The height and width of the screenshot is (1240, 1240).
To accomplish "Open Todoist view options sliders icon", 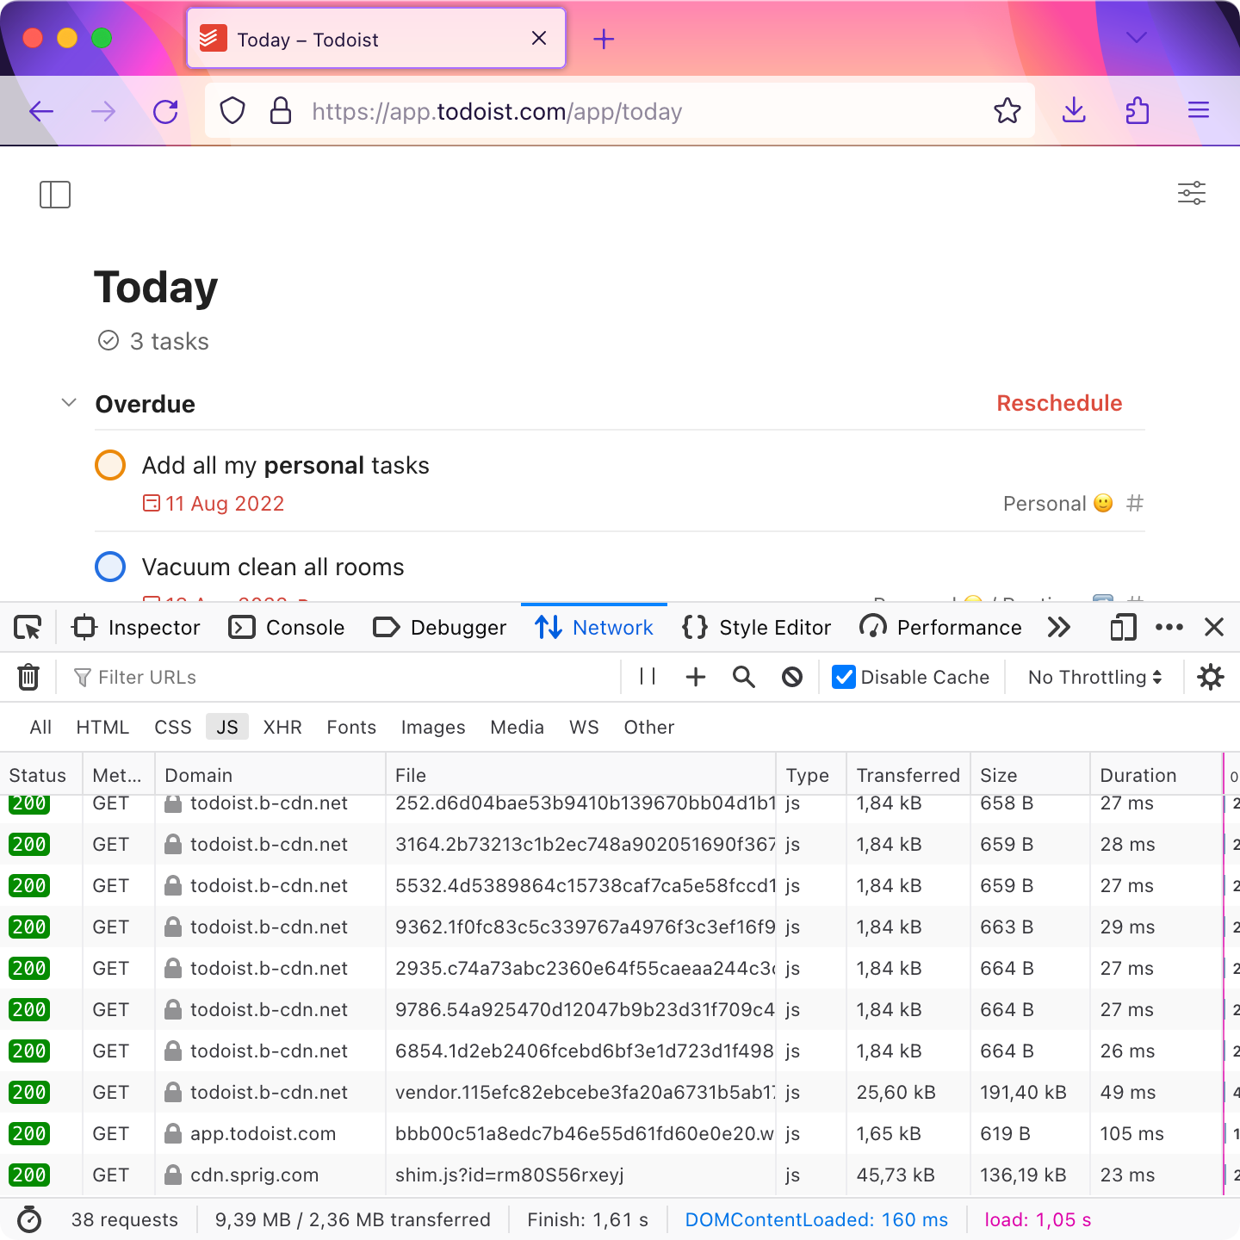I will (x=1192, y=193).
